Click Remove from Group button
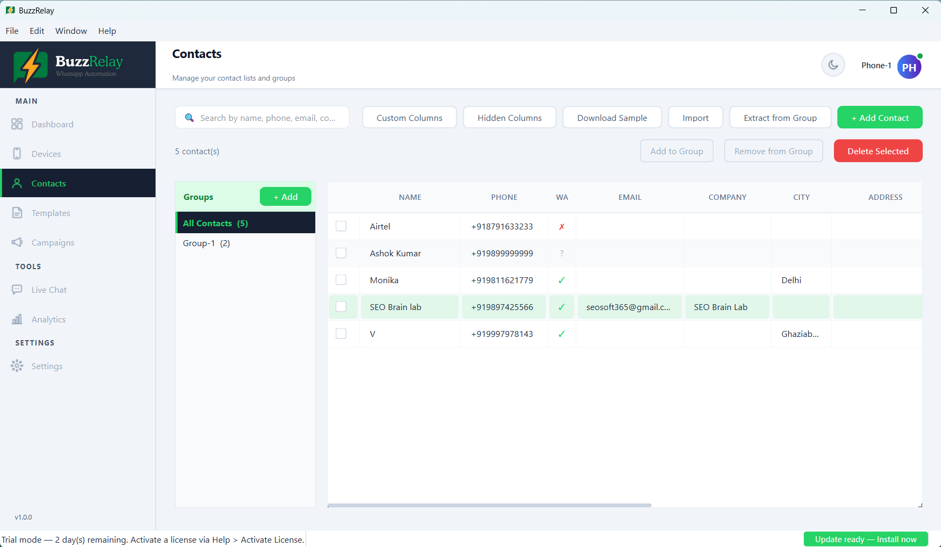 coord(774,151)
